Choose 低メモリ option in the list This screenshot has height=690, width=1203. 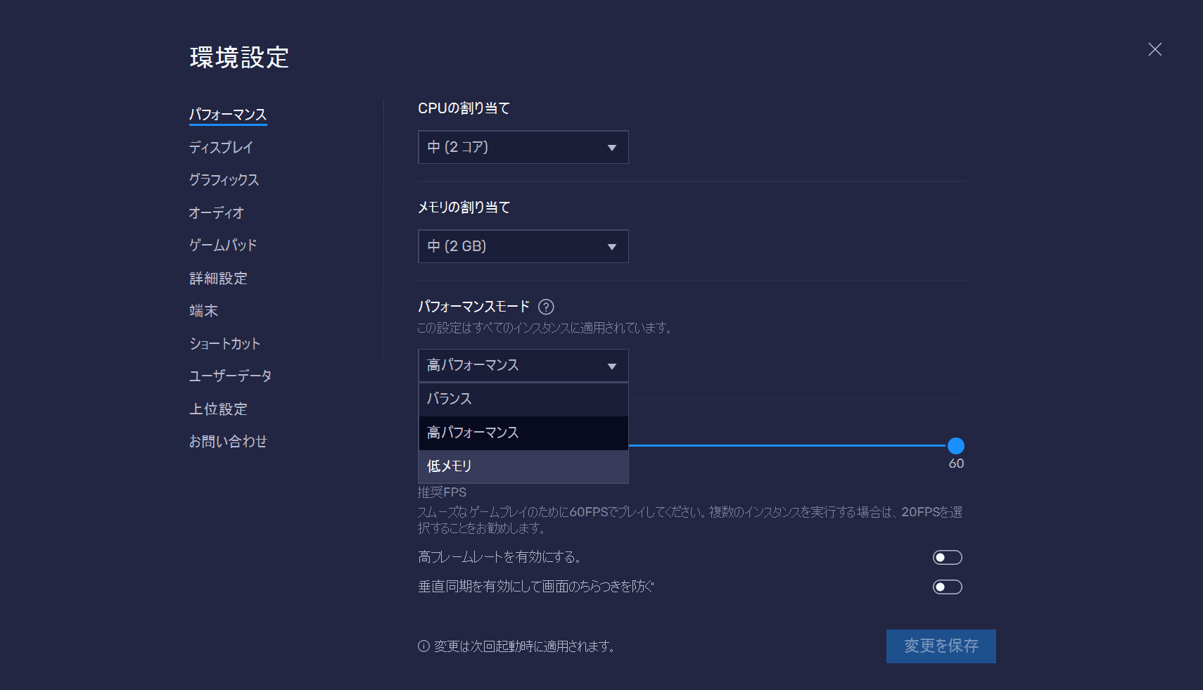click(523, 466)
